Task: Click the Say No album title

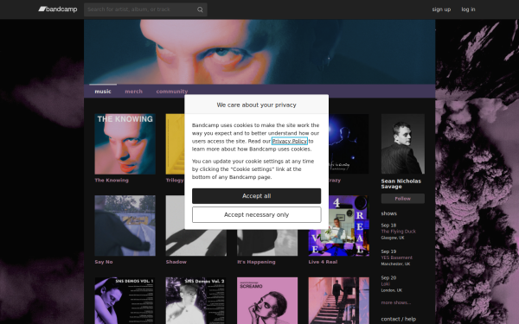Action: (104, 262)
